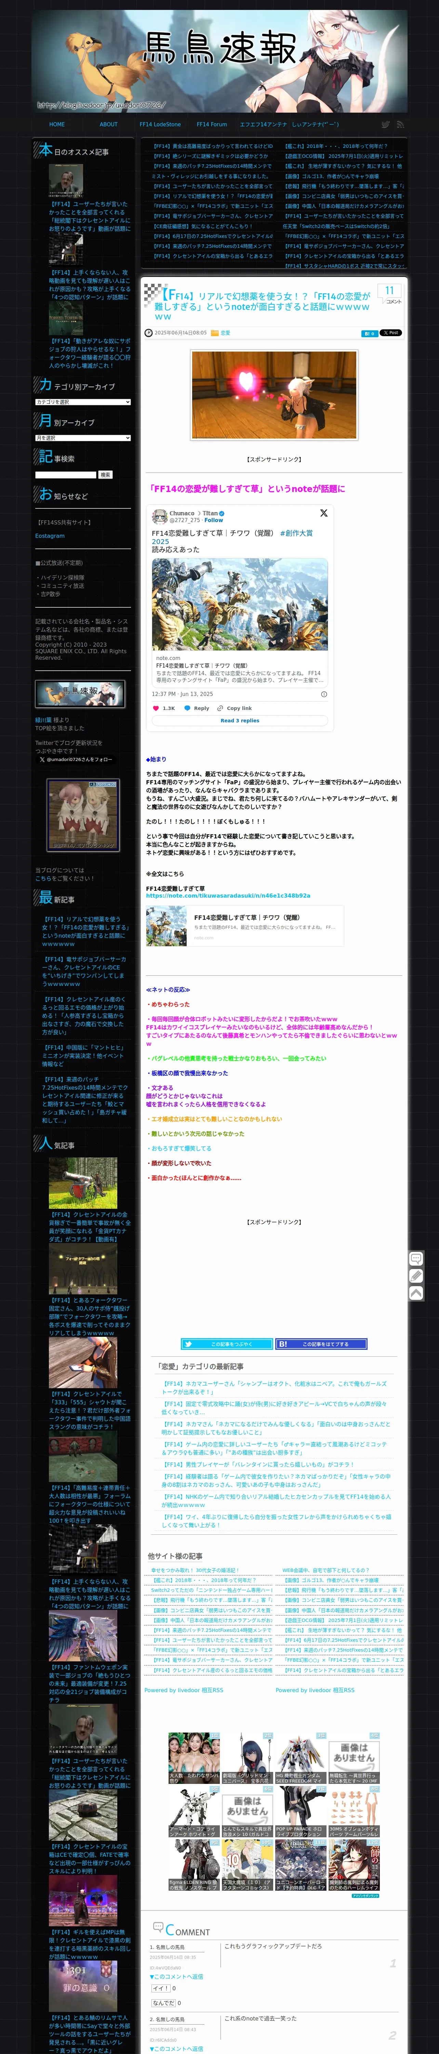
Task: Click Chunaco's tweet avatar
Action: [x=160, y=517]
